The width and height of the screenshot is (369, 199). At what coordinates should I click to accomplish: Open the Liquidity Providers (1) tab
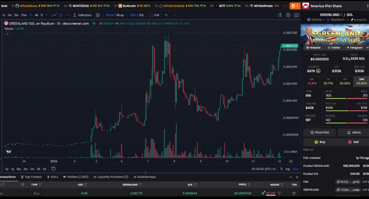(111, 177)
